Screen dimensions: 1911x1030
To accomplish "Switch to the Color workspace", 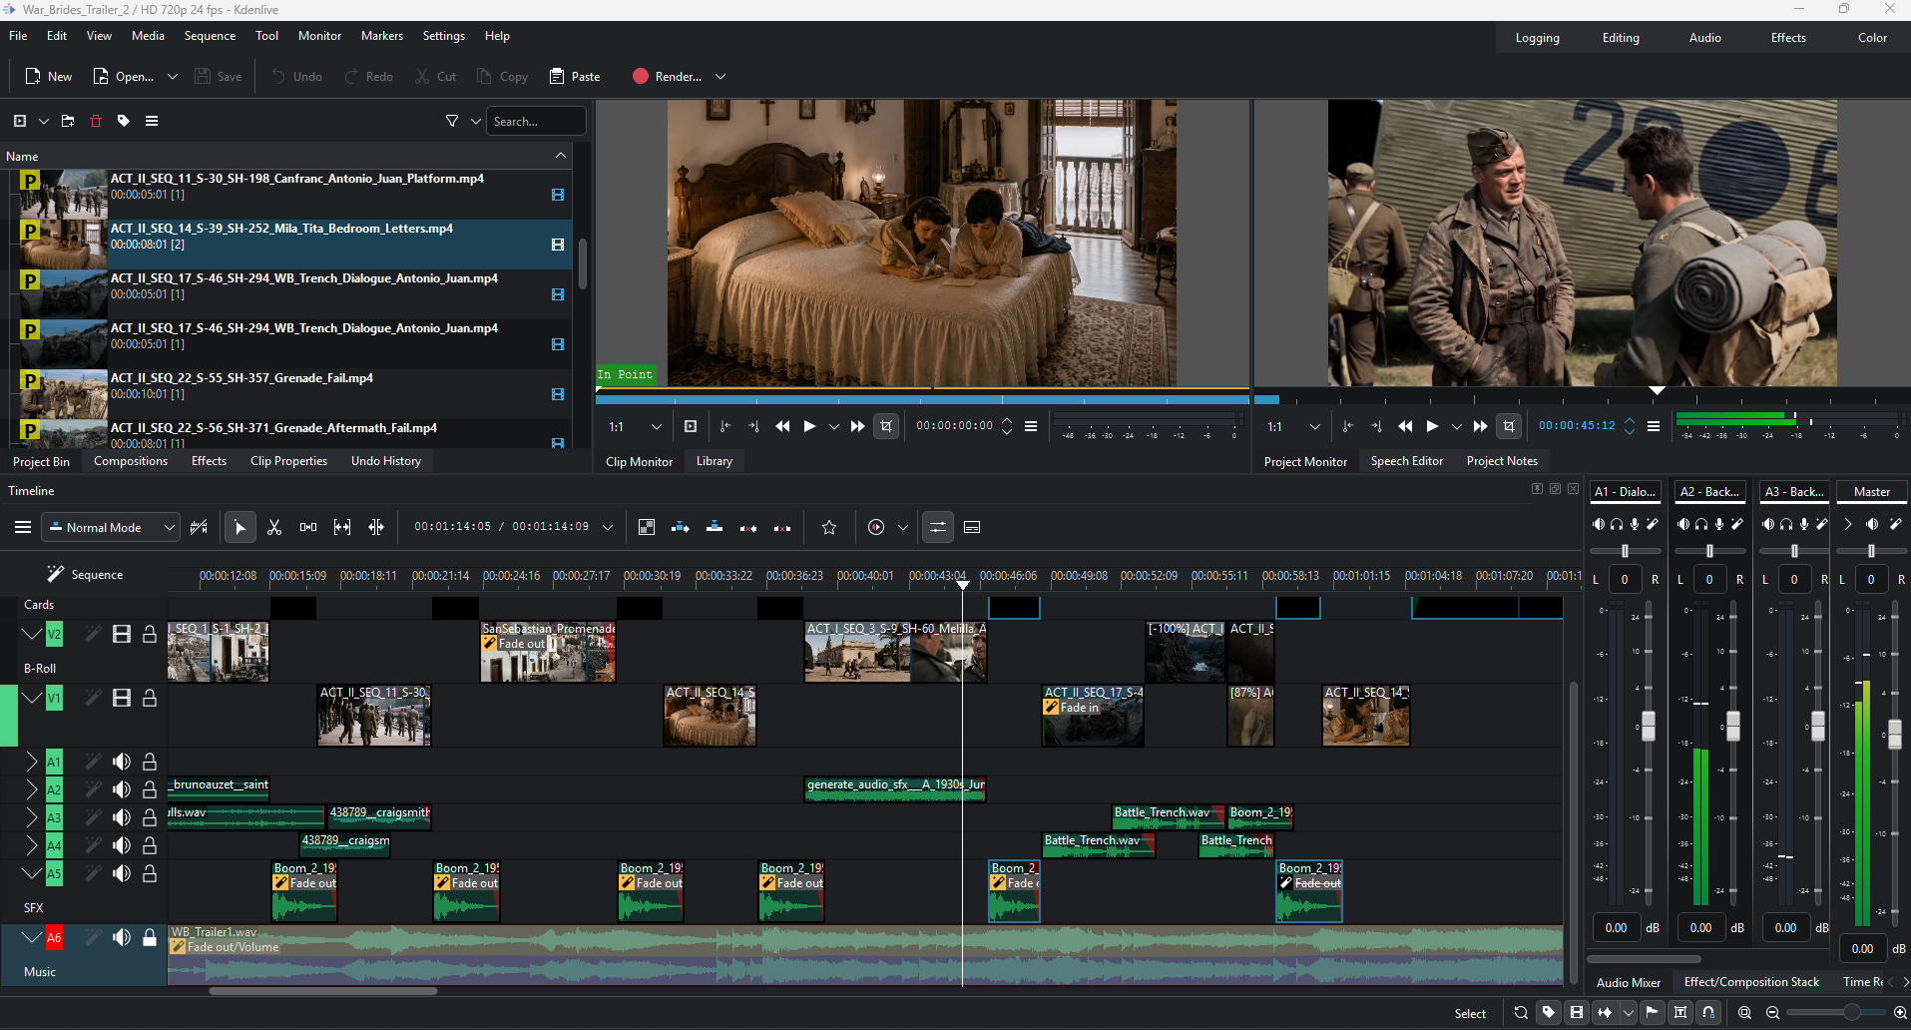I will [x=1872, y=38].
